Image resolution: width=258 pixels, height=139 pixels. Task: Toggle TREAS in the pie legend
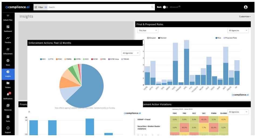(x=125, y=59)
